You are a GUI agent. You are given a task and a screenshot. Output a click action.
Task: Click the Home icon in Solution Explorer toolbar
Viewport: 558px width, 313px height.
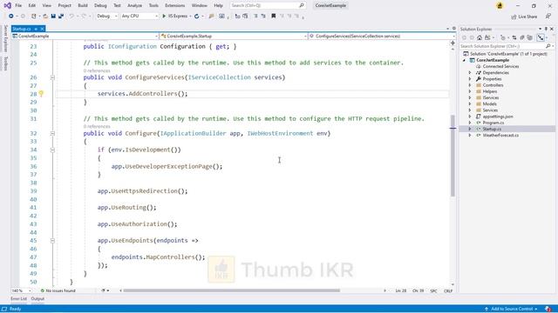[480, 37]
